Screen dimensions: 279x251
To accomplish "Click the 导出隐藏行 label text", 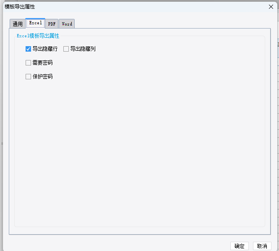I will coord(45,49).
